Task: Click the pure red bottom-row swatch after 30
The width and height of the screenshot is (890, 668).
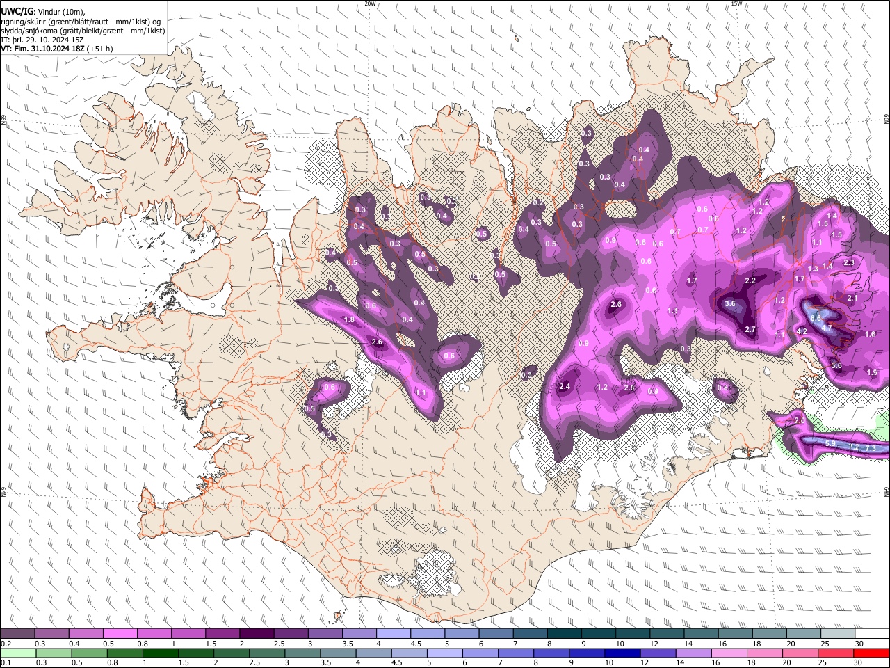Action: point(871,653)
